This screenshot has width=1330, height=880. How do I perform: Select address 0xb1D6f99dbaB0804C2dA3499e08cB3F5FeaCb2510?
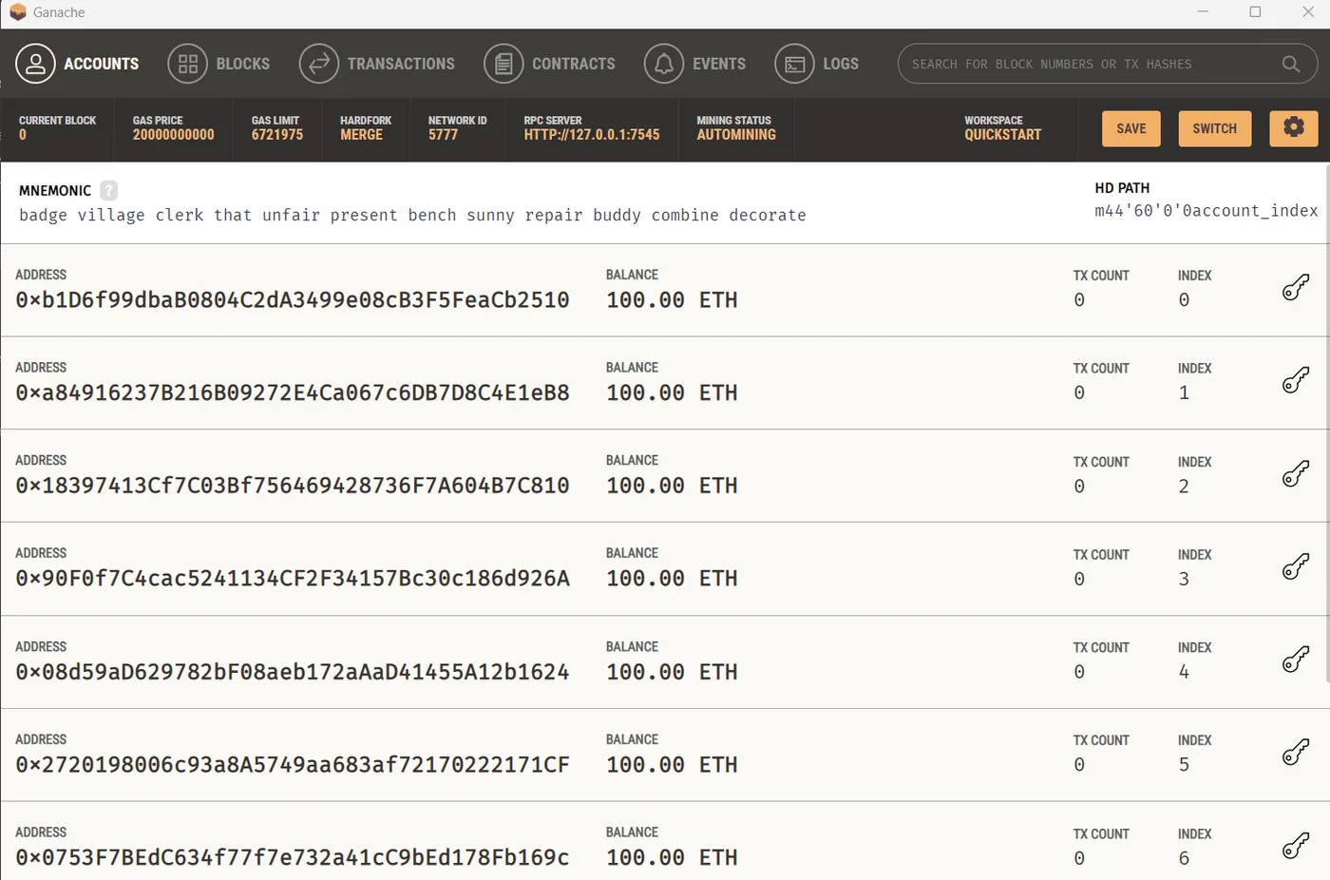[x=293, y=300]
